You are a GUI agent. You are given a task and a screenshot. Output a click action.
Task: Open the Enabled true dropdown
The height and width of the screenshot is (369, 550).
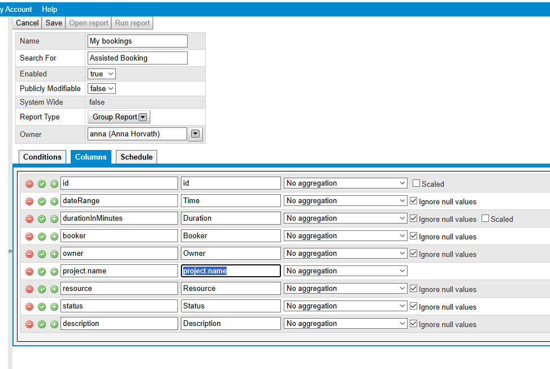(101, 74)
